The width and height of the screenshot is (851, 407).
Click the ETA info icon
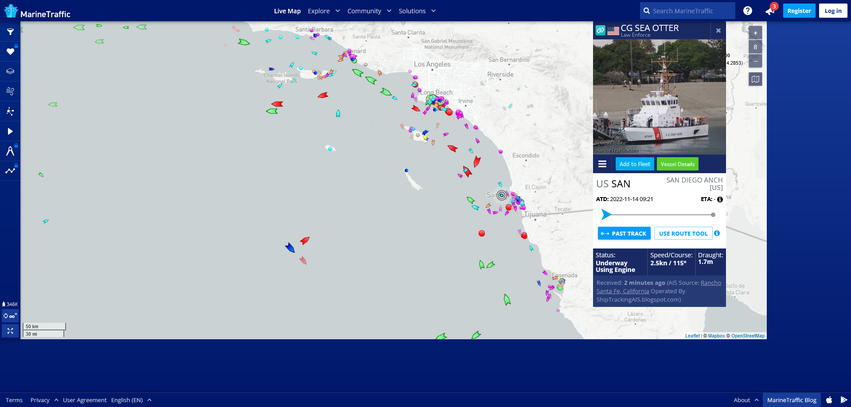click(x=720, y=200)
